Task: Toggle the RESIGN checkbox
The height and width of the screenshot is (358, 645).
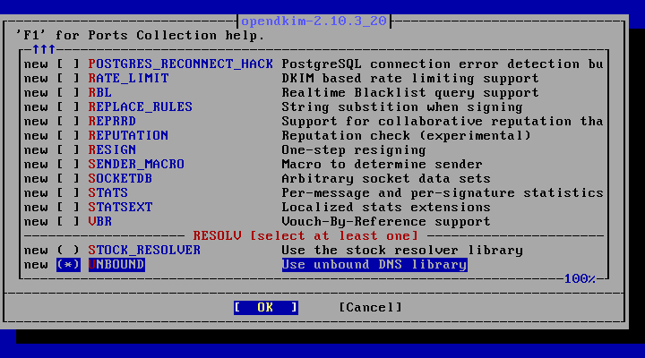Action: (68, 150)
